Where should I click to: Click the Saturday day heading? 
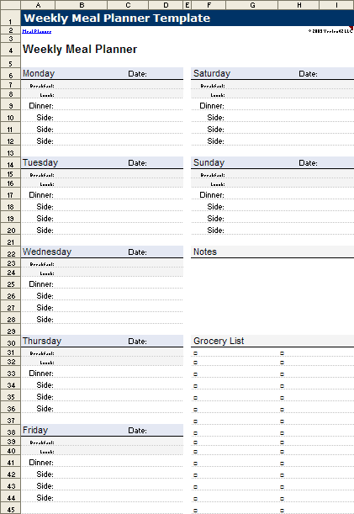(x=212, y=73)
